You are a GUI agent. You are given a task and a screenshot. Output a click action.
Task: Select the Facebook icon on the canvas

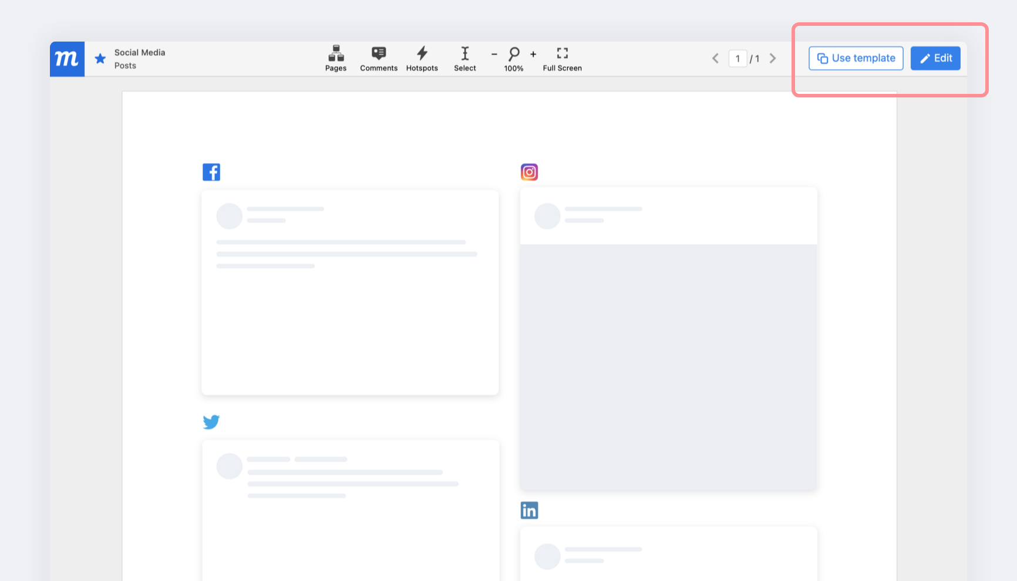point(211,171)
